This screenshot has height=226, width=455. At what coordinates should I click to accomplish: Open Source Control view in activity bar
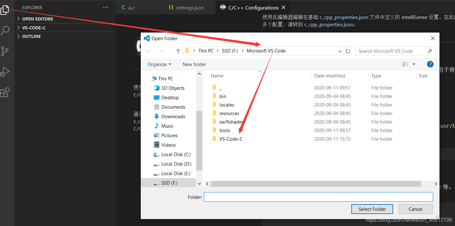pyautogui.click(x=5, y=51)
